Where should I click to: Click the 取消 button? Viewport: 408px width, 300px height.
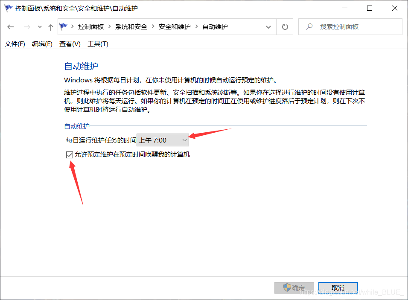tap(338, 288)
